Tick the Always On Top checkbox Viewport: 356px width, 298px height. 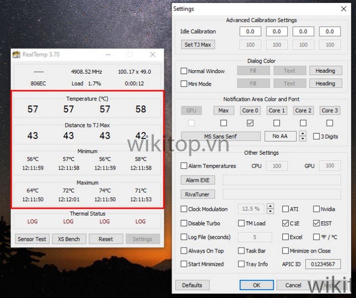[x=184, y=251]
